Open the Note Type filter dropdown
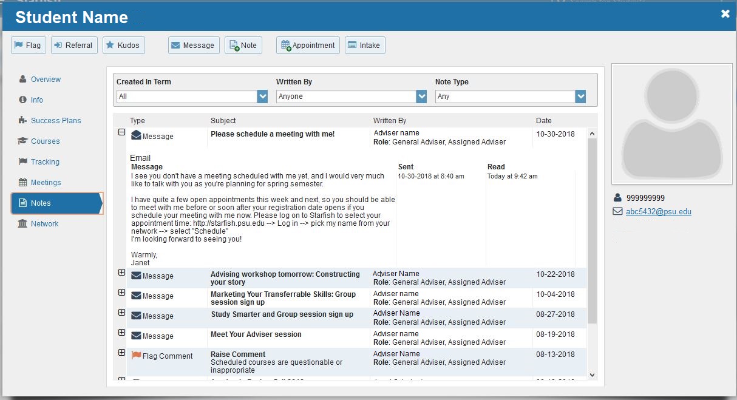Screen dimensions: 737x400 (x=581, y=96)
